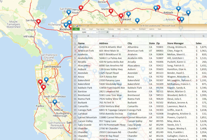Click the blue pin on the Oakley label
The image size is (207, 140).
(188, 12)
